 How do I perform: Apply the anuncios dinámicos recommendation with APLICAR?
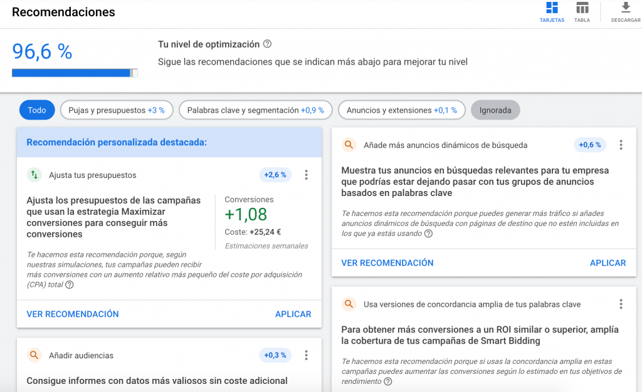click(x=608, y=262)
